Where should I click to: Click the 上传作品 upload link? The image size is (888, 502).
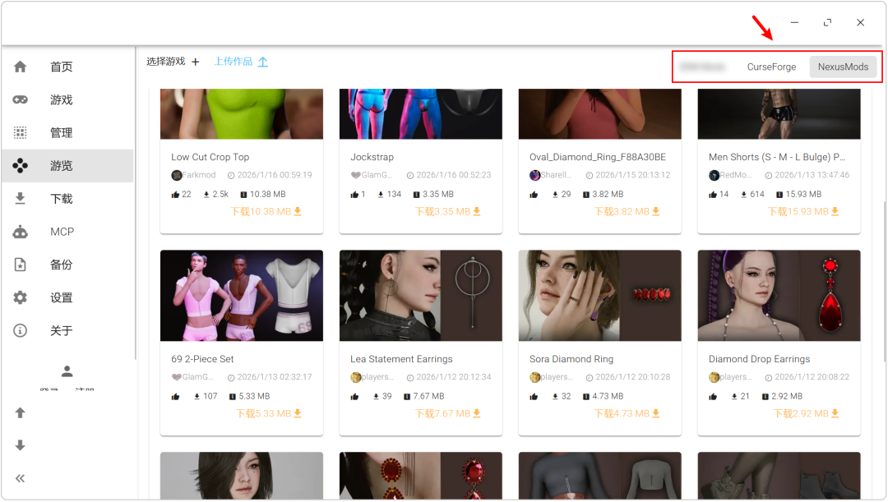[234, 61]
